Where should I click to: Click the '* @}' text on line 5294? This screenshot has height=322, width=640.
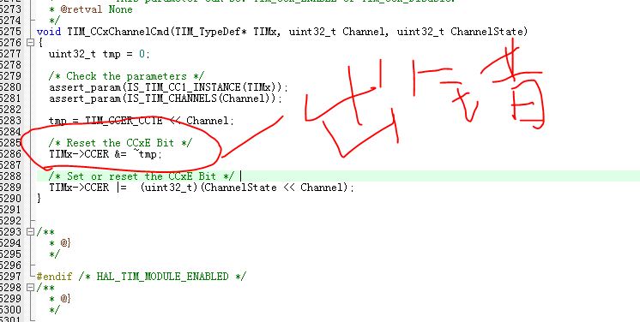coord(60,243)
